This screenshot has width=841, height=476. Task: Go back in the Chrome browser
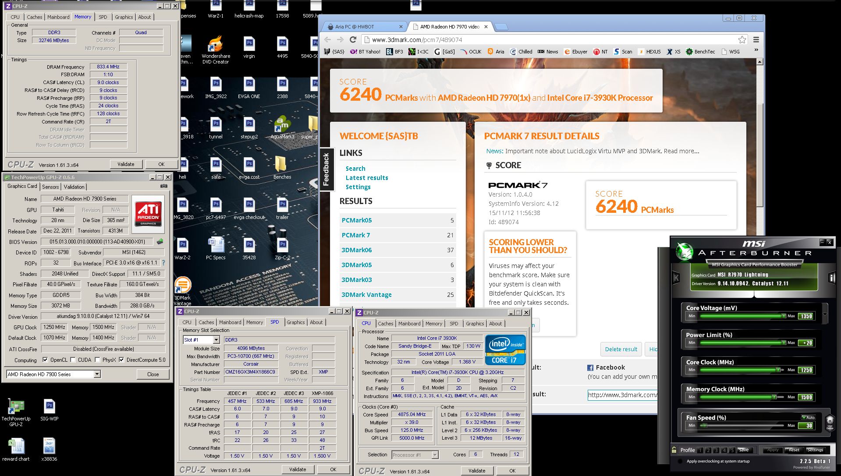328,39
